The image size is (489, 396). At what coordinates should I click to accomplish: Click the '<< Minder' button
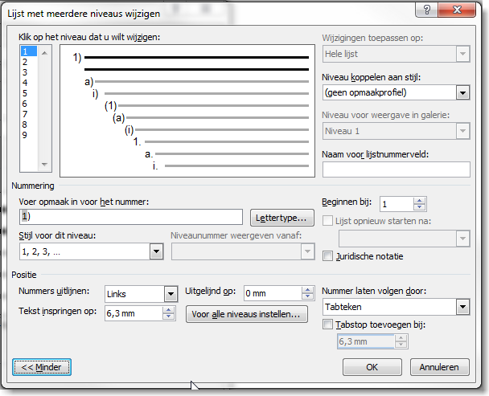point(42,367)
